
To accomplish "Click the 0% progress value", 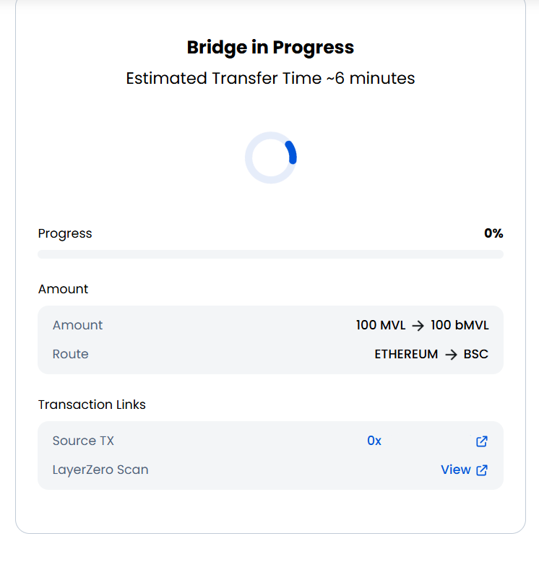I will [x=493, y=233].
